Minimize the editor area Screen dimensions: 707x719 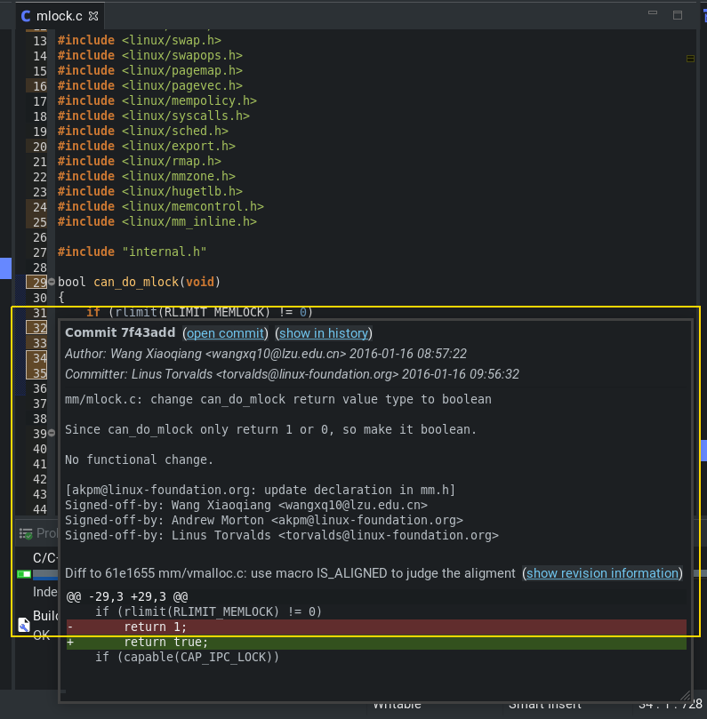click(x=656, y=15)
